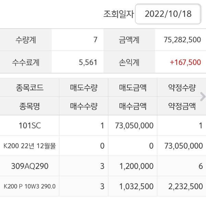
Task: Click the 매수수량 column header
Action: coord(84,106)
